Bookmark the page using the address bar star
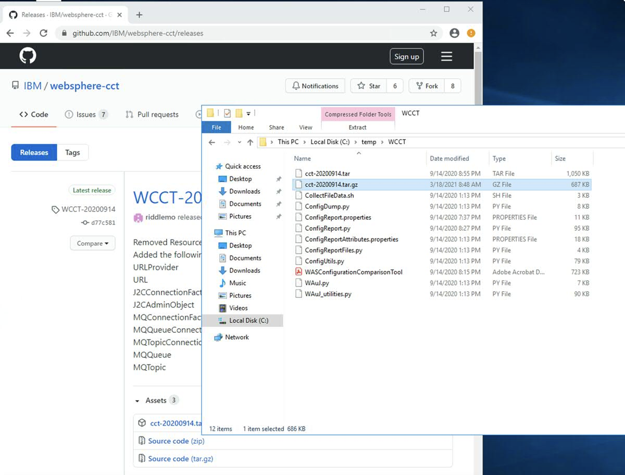Viewport: 625px width, 475px height. (x=433, y=32)
